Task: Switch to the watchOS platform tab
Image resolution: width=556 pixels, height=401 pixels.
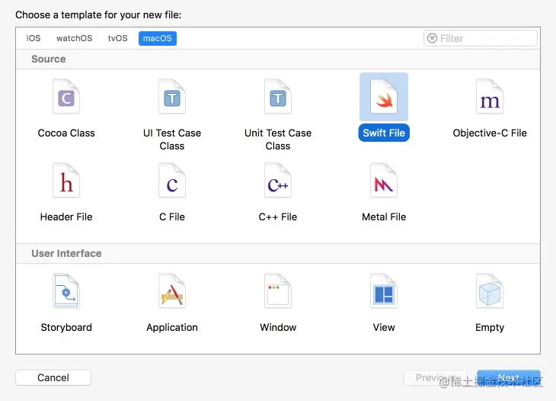Action: [x=74, y=38]
